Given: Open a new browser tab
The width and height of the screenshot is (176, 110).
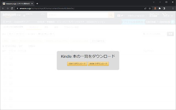Looking at the screenshot, I should [x=37, y=4].
